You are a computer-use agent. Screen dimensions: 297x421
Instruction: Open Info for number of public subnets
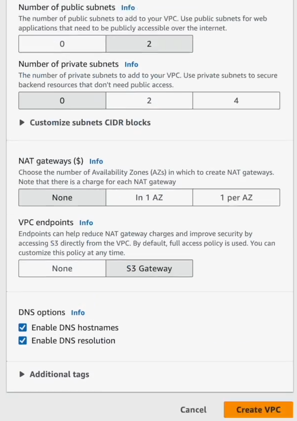pos(128,7)
